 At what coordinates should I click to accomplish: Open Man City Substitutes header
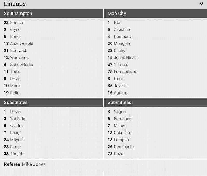pos(155,102)
